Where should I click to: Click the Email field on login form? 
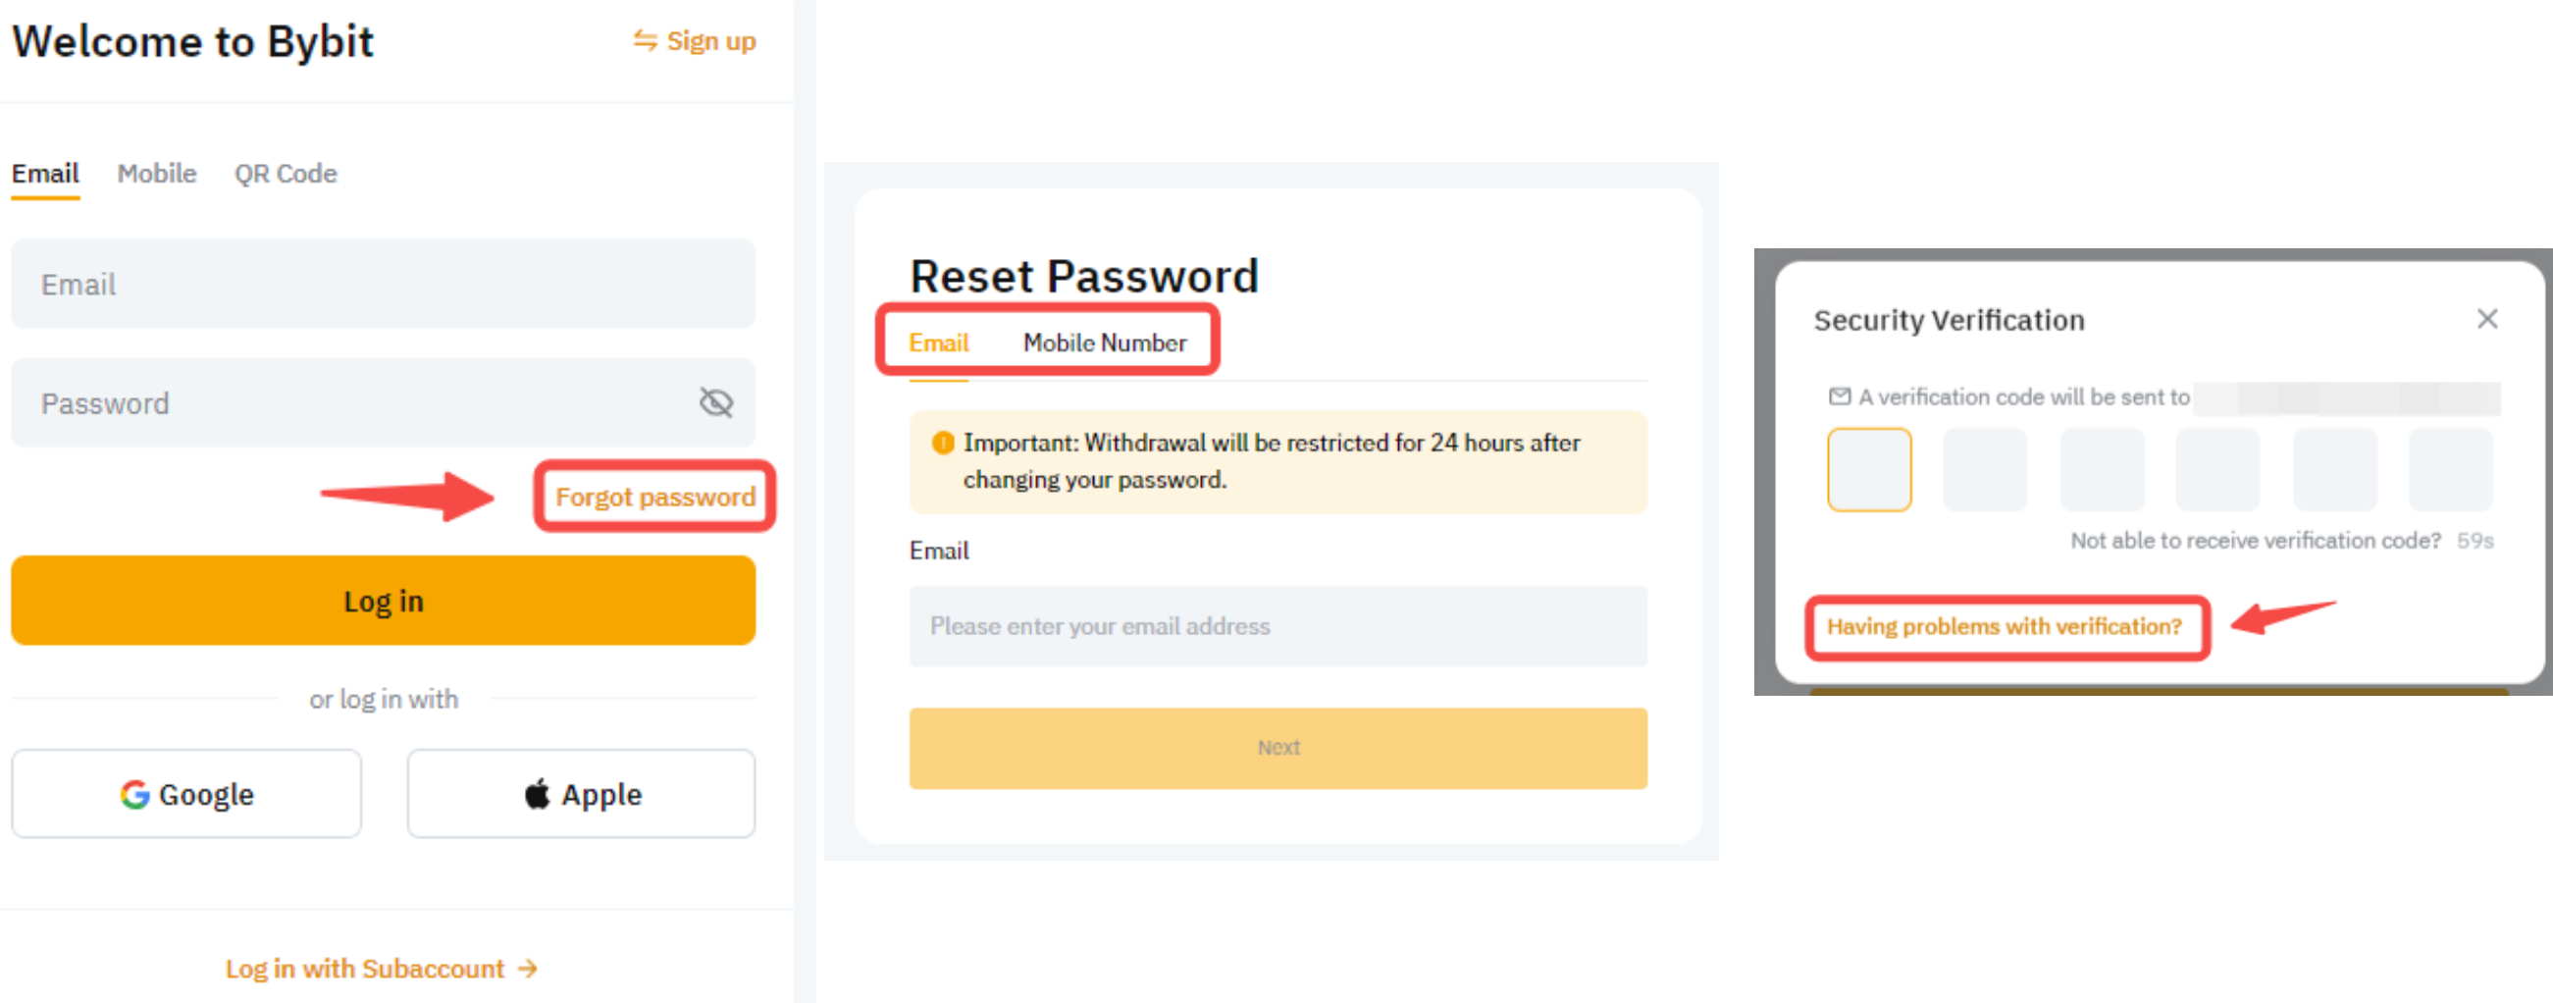click(x=383, y=285)
